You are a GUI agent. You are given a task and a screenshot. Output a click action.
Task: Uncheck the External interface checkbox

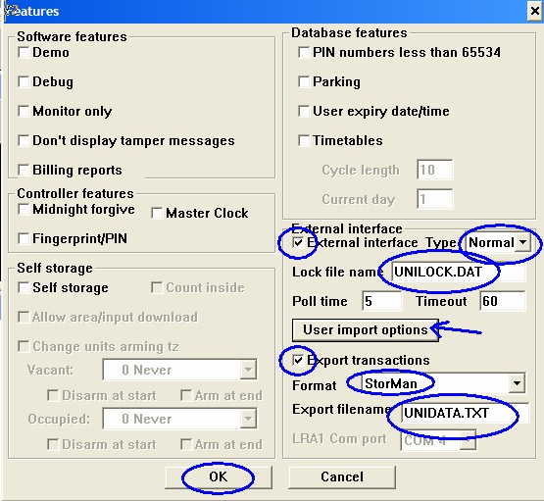click(x=298, y=242)
